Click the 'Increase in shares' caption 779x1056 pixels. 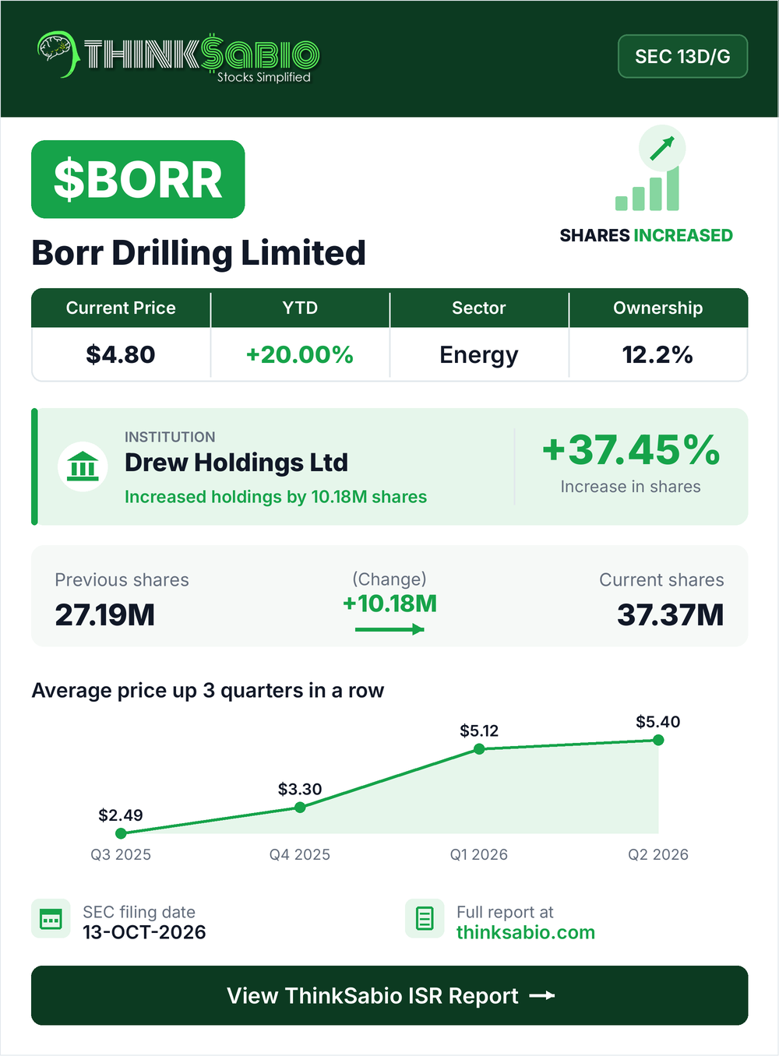point(631,487)
